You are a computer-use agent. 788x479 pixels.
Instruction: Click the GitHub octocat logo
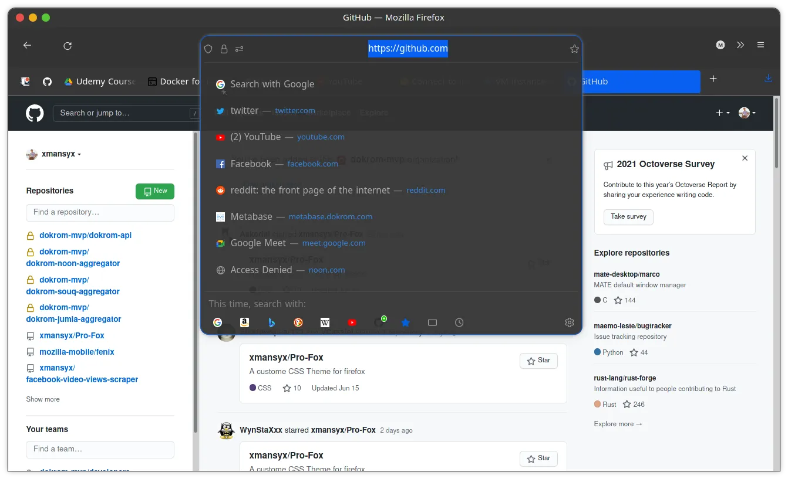point(35,113)
